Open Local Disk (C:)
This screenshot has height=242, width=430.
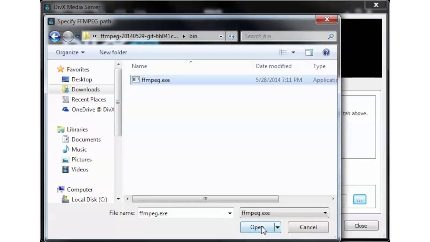coord(89,200)
